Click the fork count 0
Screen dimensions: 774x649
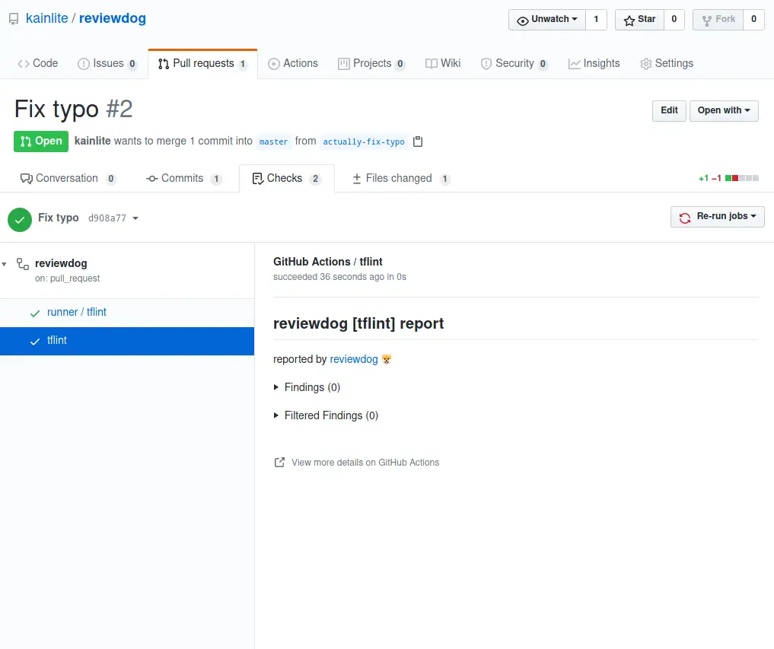tap(753, 20)
